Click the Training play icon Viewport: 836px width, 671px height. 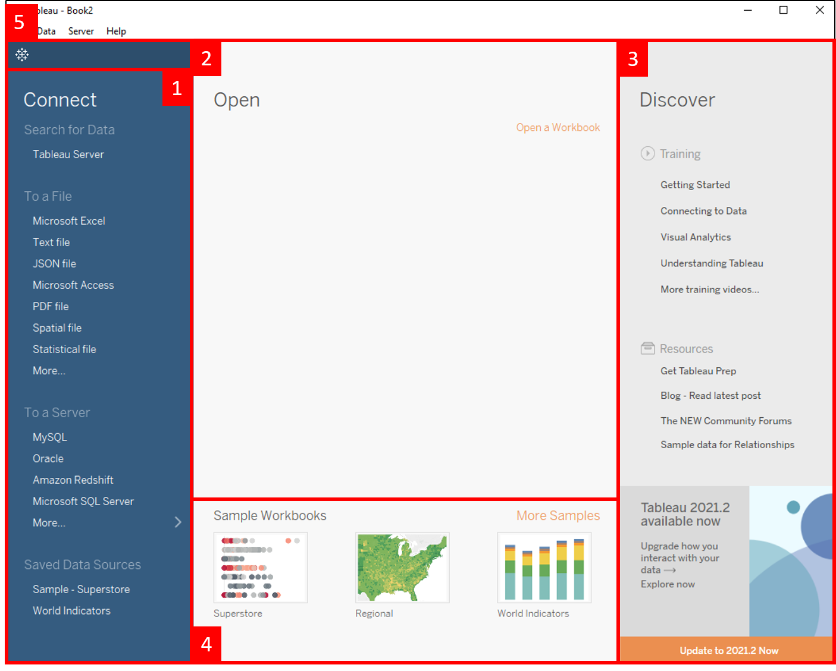pyautogui.click(x=647, y=153)
